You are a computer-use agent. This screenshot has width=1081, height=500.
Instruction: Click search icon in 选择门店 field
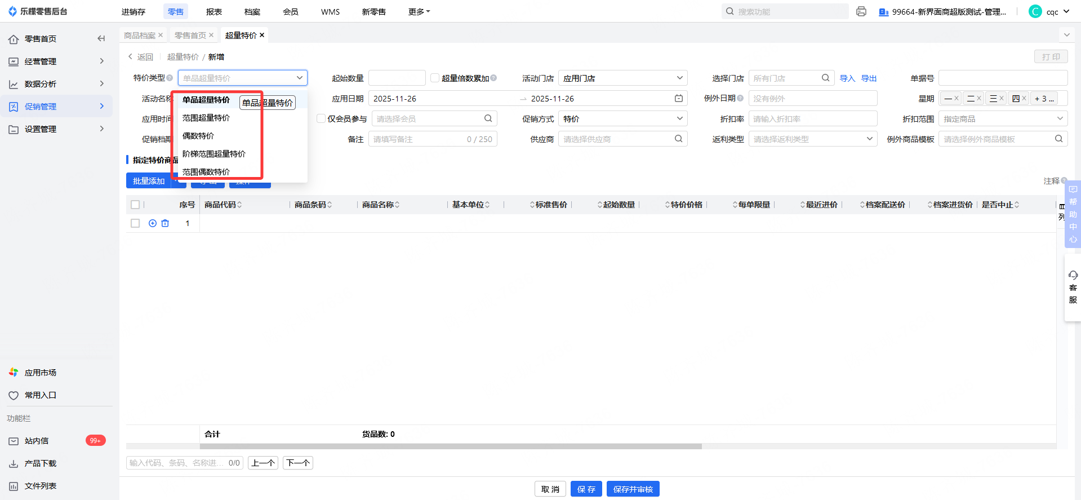[x=825, y=78]
